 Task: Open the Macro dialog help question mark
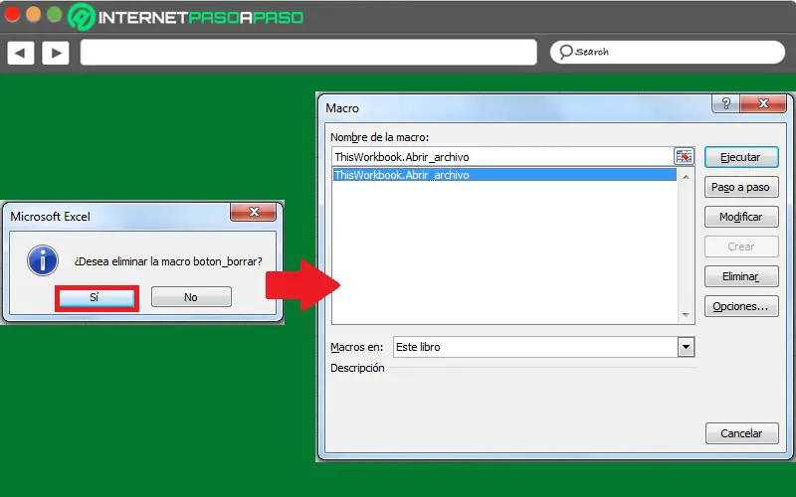tap(726, 103)
